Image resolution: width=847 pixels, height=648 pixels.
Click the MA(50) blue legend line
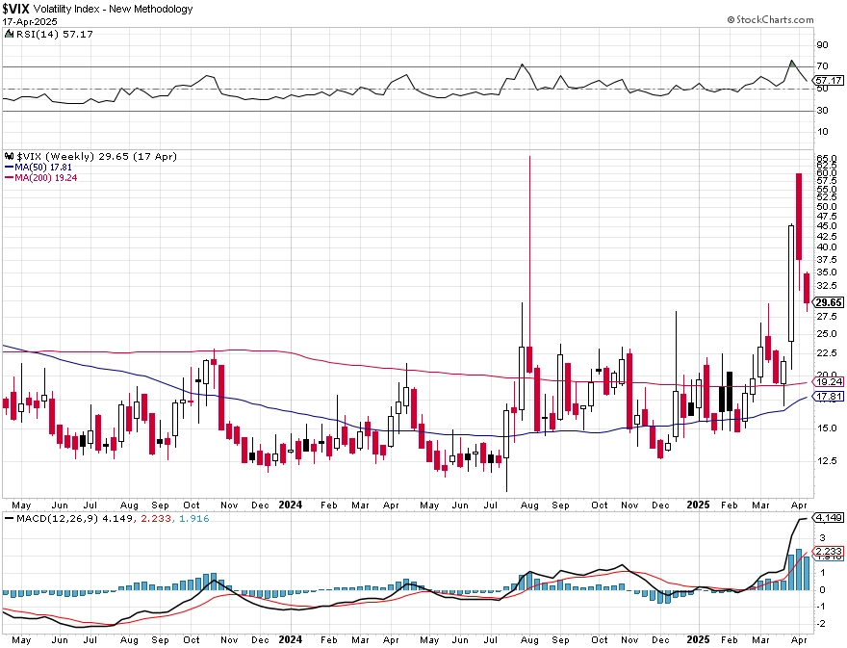9,168
